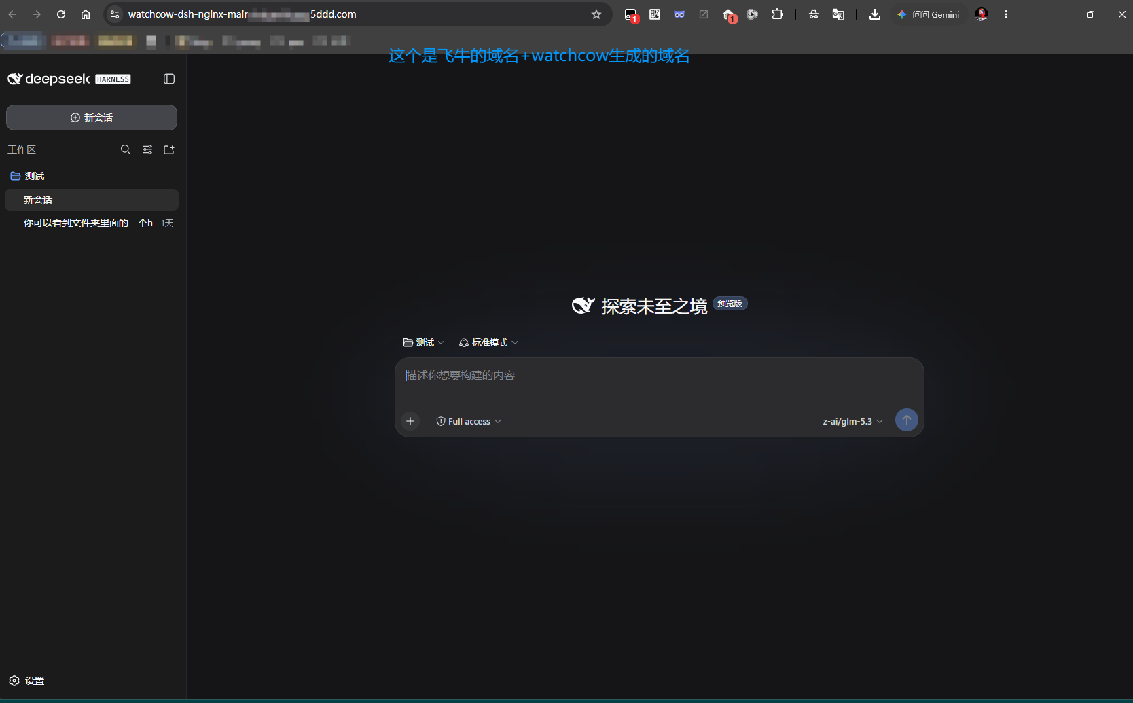Viewport: 1133px width, 703px height.
Task: Add a new workspace folder icon
Action: [x=169, y=149]
